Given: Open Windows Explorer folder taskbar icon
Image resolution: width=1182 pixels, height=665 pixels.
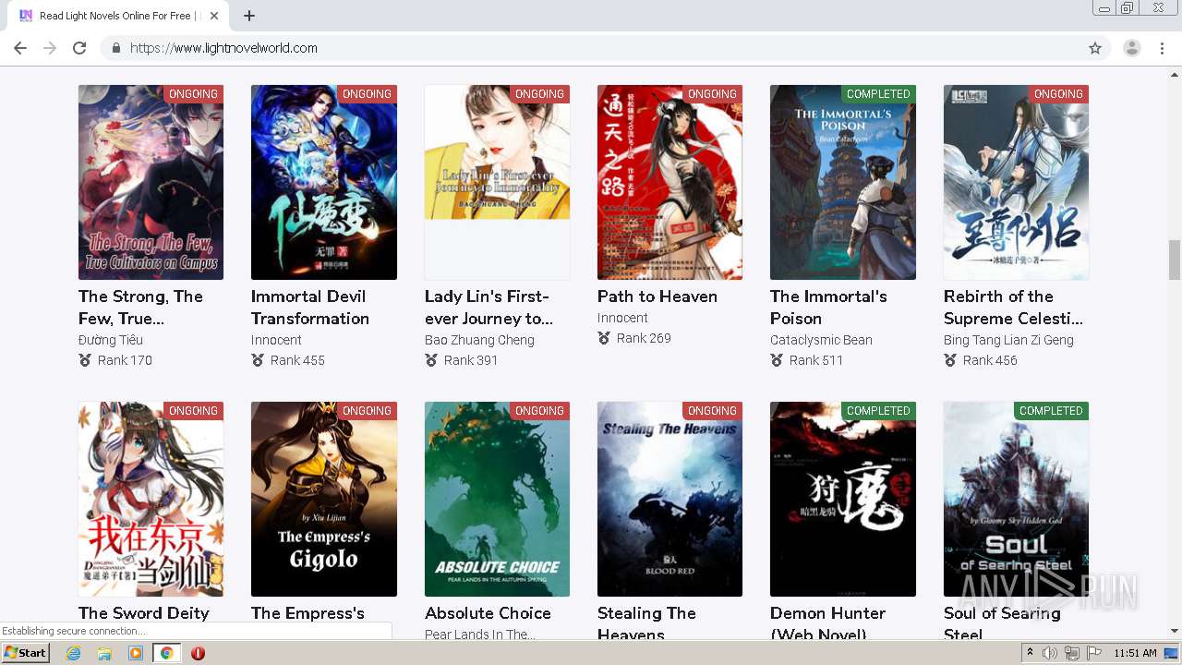Looking at the screenshot, I should click(x=104, y=653).
